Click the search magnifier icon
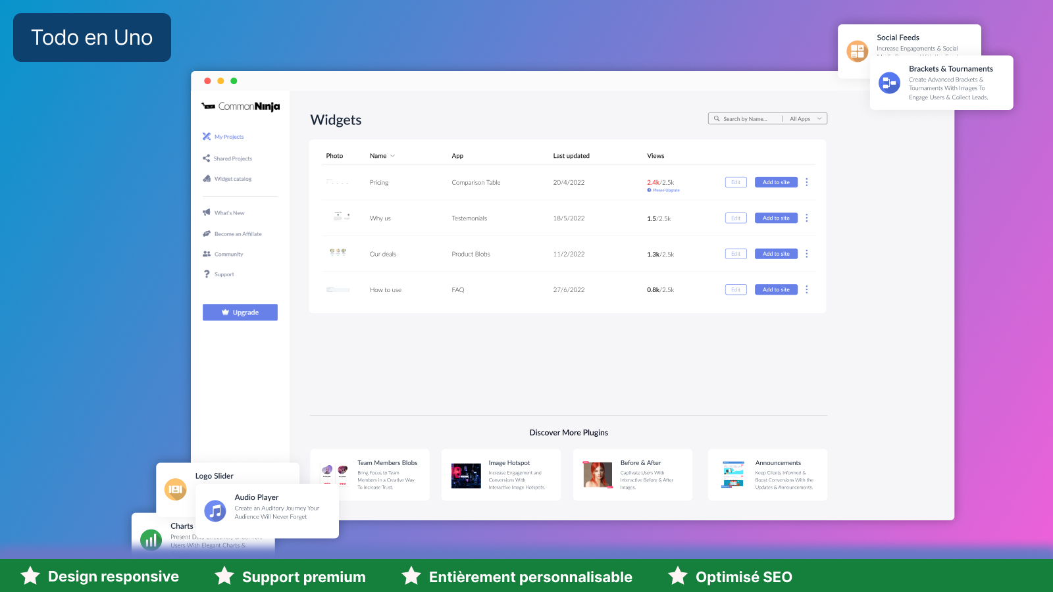1053x592 pixels. (717, 118)
